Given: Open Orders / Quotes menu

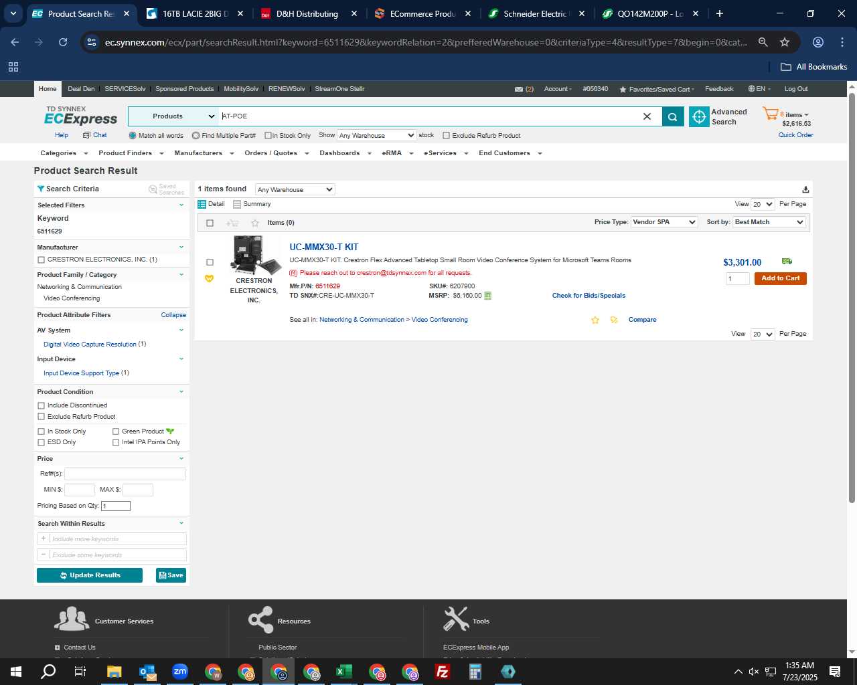Looking at the screenshot, I should point(277,153).
